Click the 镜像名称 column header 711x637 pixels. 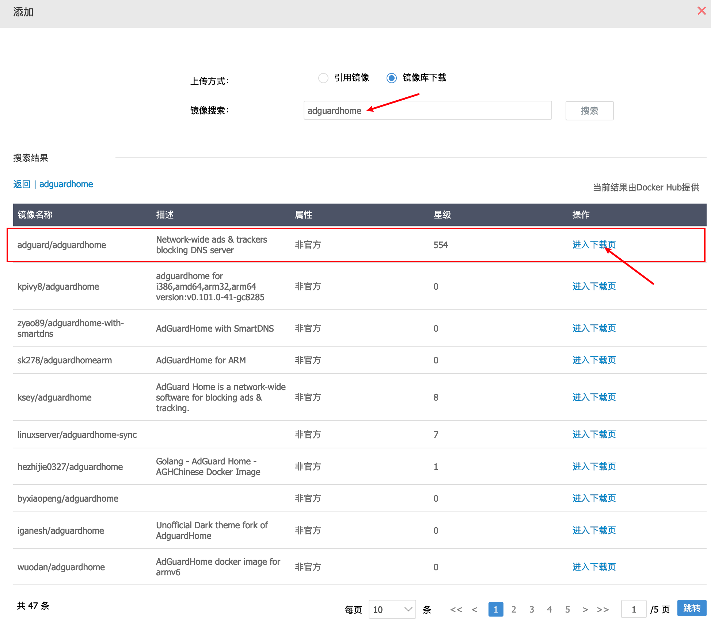tap(35, 215)
